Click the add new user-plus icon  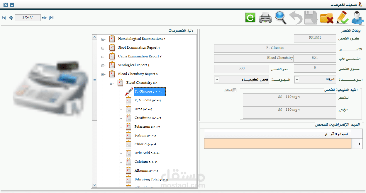[x=357, y=18]
